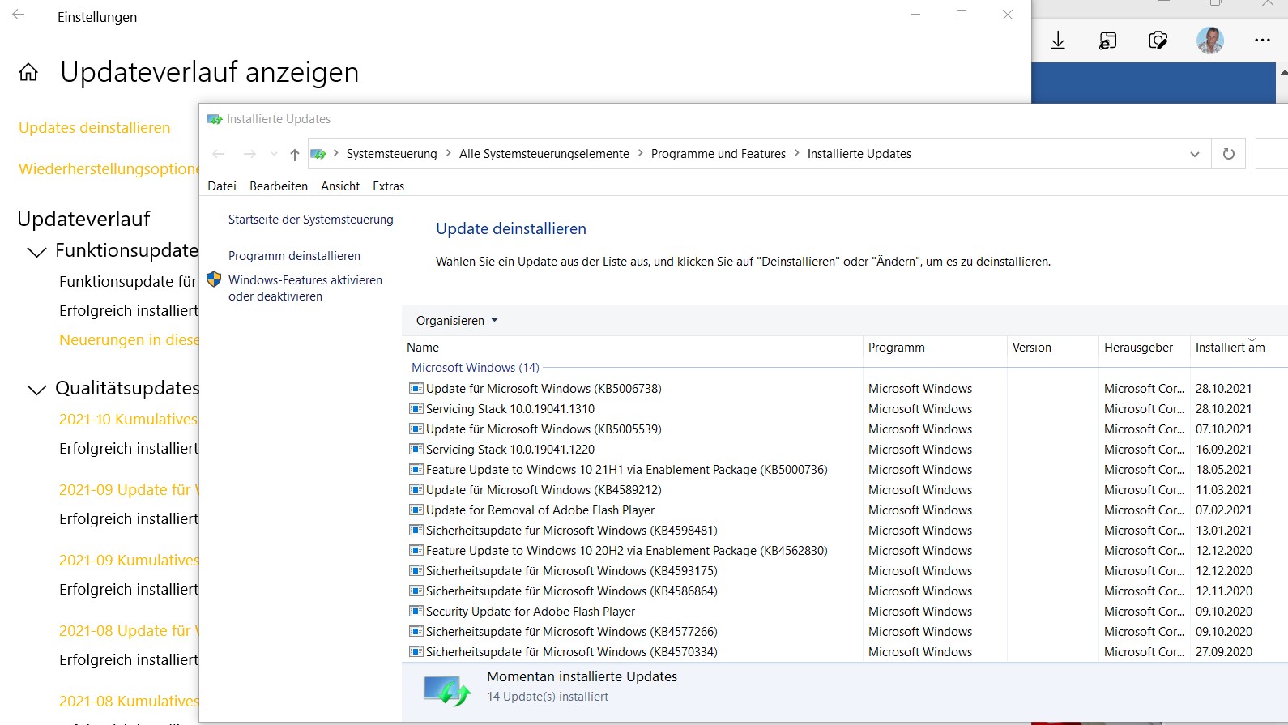
Task: Sort by the Version column header
Action: pyautogui.click(x=1052, y=348)
